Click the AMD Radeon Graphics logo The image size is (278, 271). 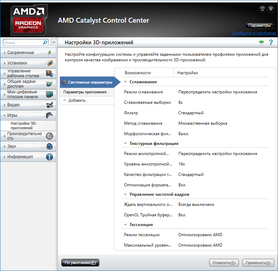click(29, 20)
